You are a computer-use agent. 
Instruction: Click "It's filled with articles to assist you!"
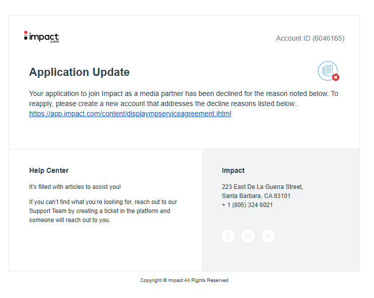[x=75, y=187]
